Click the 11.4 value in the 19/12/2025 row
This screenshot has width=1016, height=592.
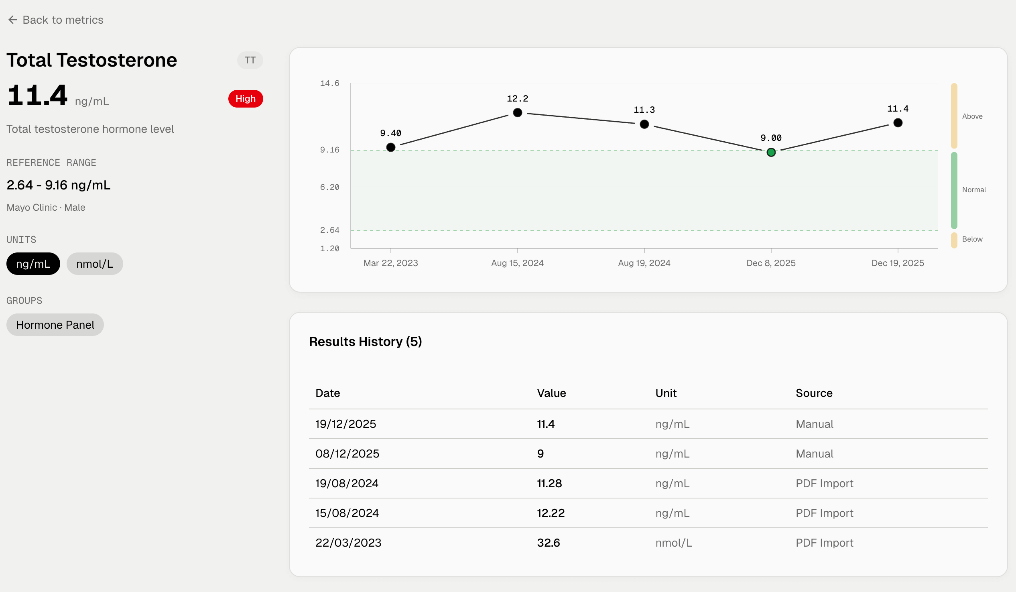pos(546,424)
